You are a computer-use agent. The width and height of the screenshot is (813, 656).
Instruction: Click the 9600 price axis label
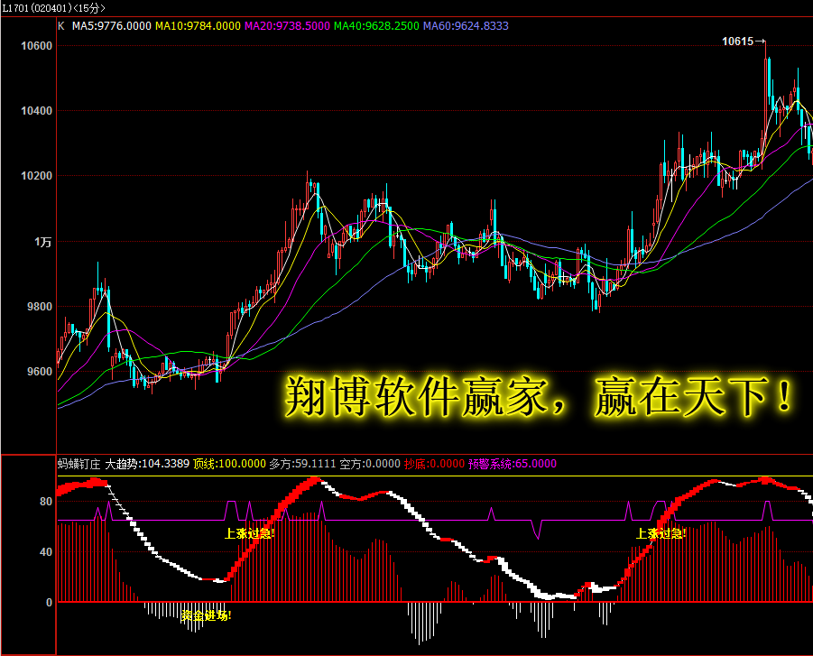40,371
